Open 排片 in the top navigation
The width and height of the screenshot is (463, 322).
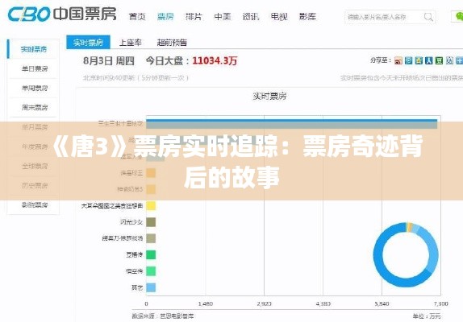(194, 16)
